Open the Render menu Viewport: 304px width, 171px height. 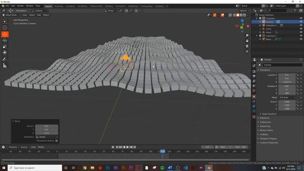pyautogui.click(x=20, y=6)
